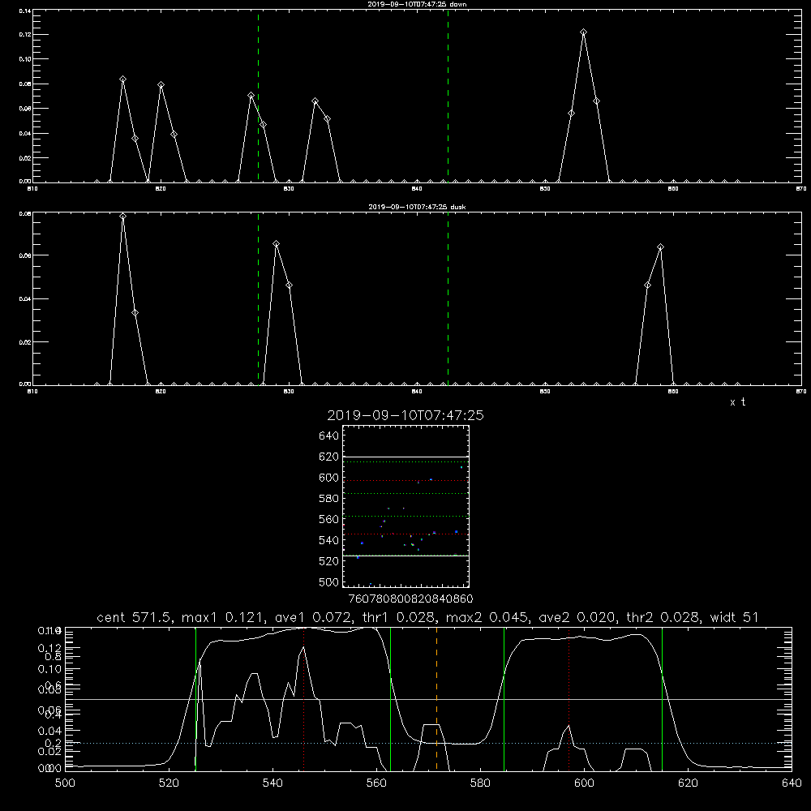The image size is (811, 811).
Task: Click the dawn peak diamond near x 832
Action: click(x=315, y=101)
